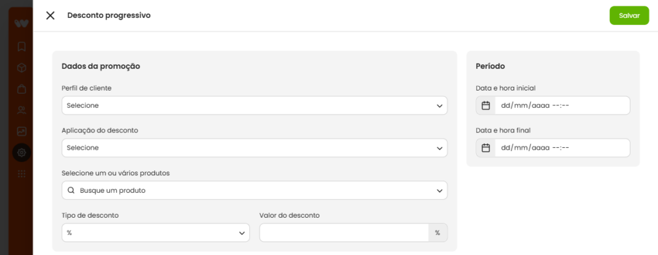Open the shopping bag icon in sidebar
The height and width of the screenshot is (255, 658).
pos(21,89)
